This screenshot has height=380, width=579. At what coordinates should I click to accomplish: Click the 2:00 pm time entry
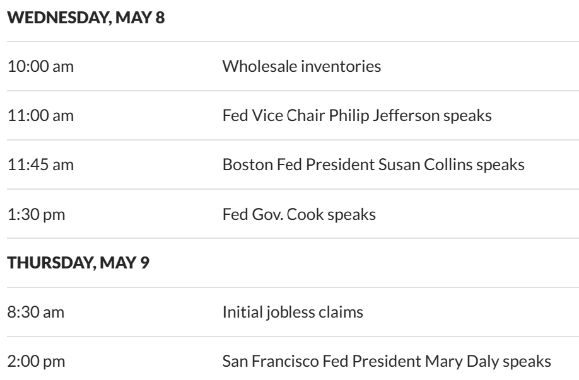coord(37,362)
